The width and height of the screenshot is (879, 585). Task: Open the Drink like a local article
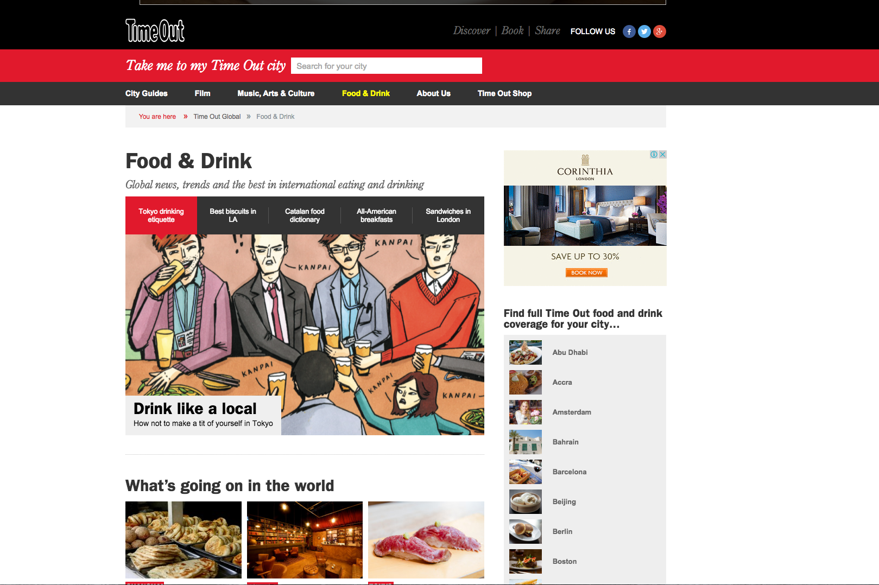(195, 409)
